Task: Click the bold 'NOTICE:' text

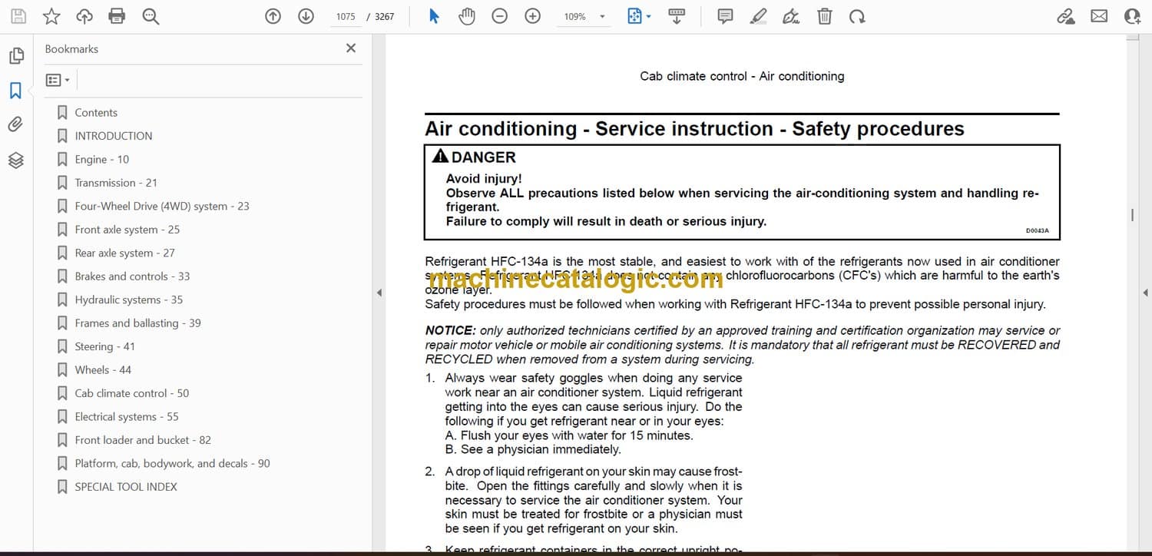Action: tap(451, 331)
